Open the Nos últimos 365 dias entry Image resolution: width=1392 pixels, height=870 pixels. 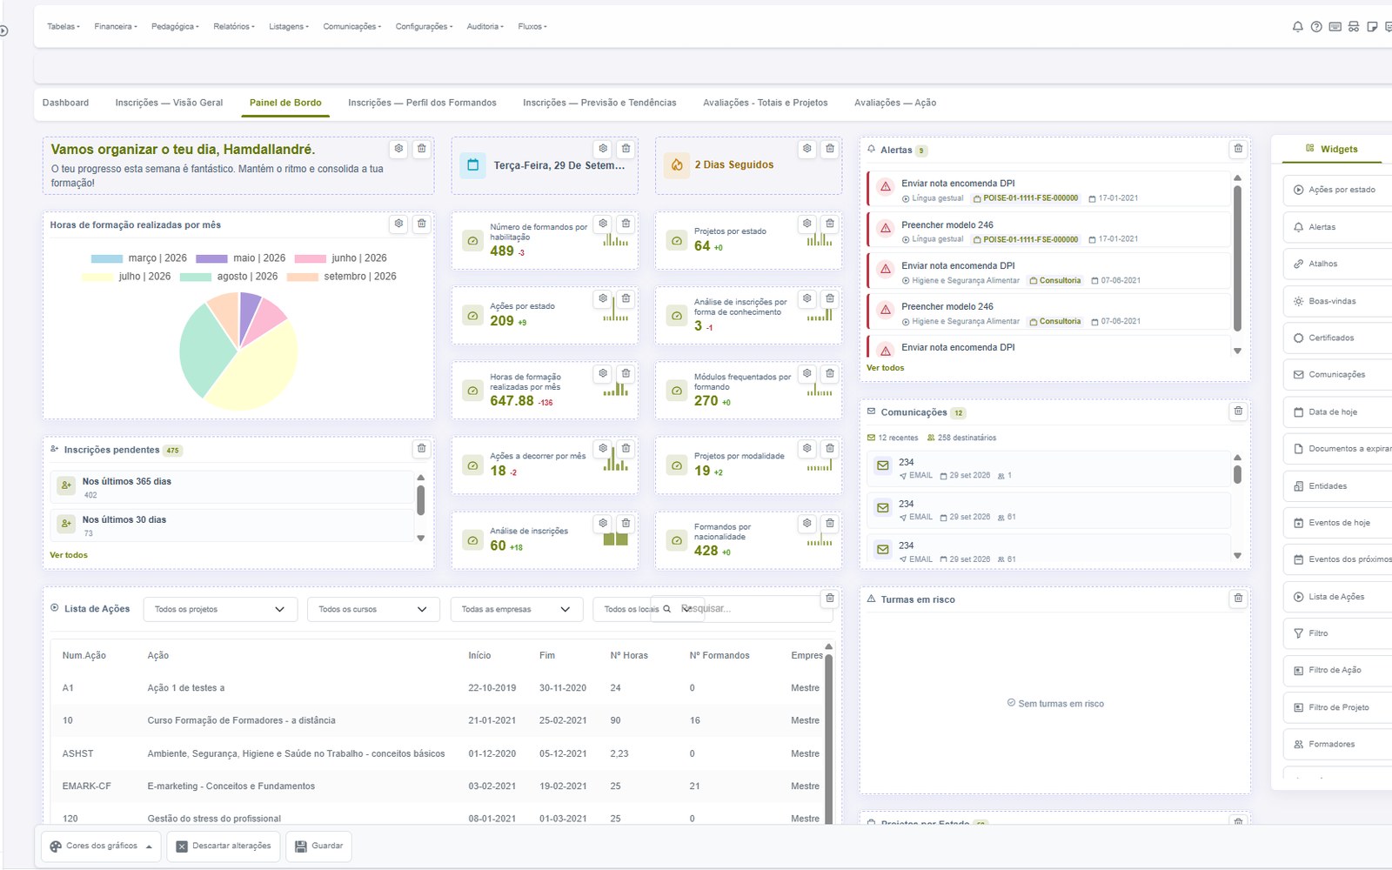(x=232, y=487)
